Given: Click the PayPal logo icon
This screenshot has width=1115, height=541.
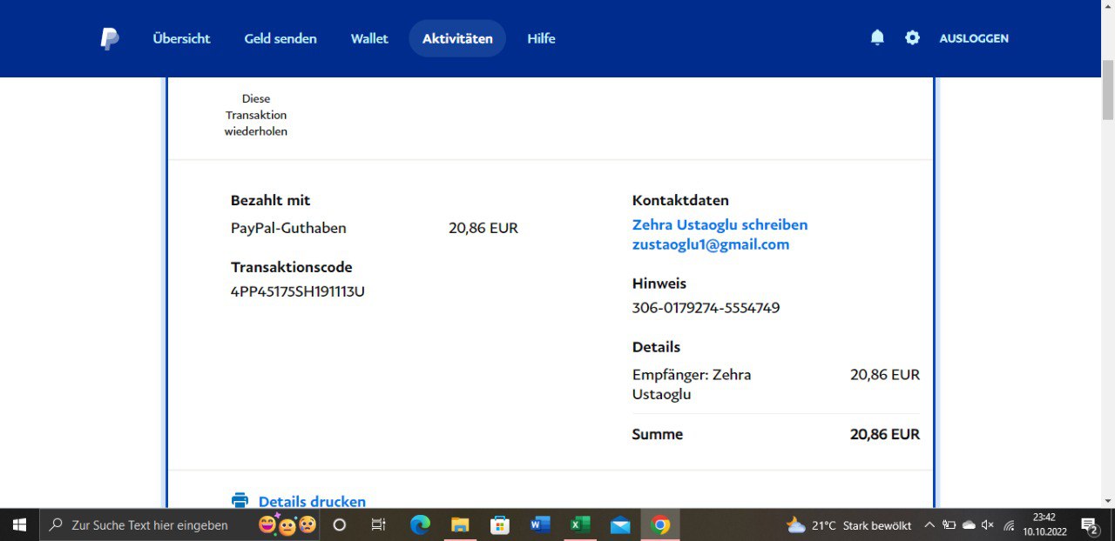Looking at the screenshot, I should tap(109, 38).
